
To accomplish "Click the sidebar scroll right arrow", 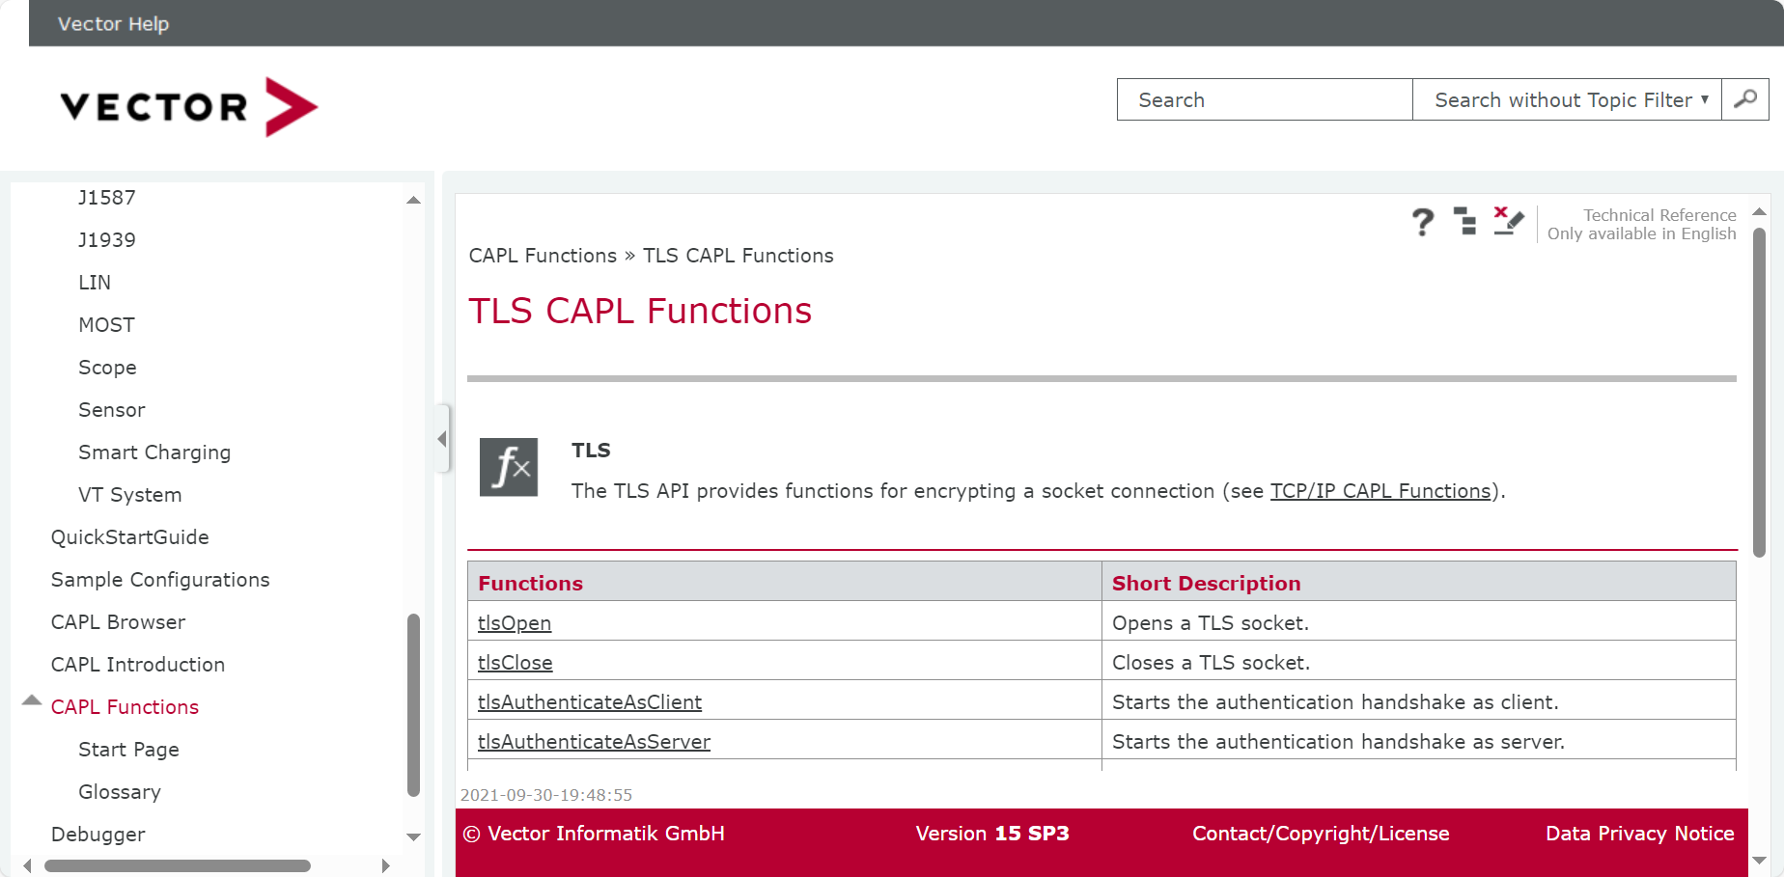I will pyautogui.click(x=386, y=865).
